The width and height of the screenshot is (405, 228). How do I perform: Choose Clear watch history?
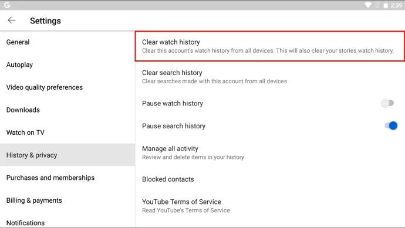pos(270,46)
